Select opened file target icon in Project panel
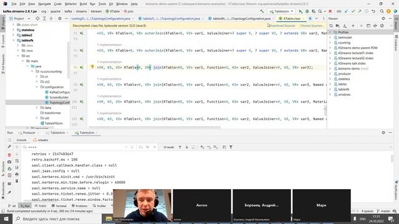The image size is (399, 224). tap(37, 19)
